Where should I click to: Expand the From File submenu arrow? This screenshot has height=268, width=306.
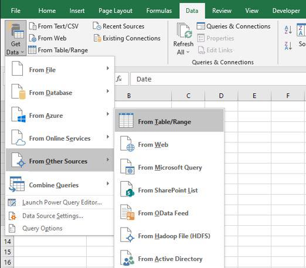pos(108,68)
